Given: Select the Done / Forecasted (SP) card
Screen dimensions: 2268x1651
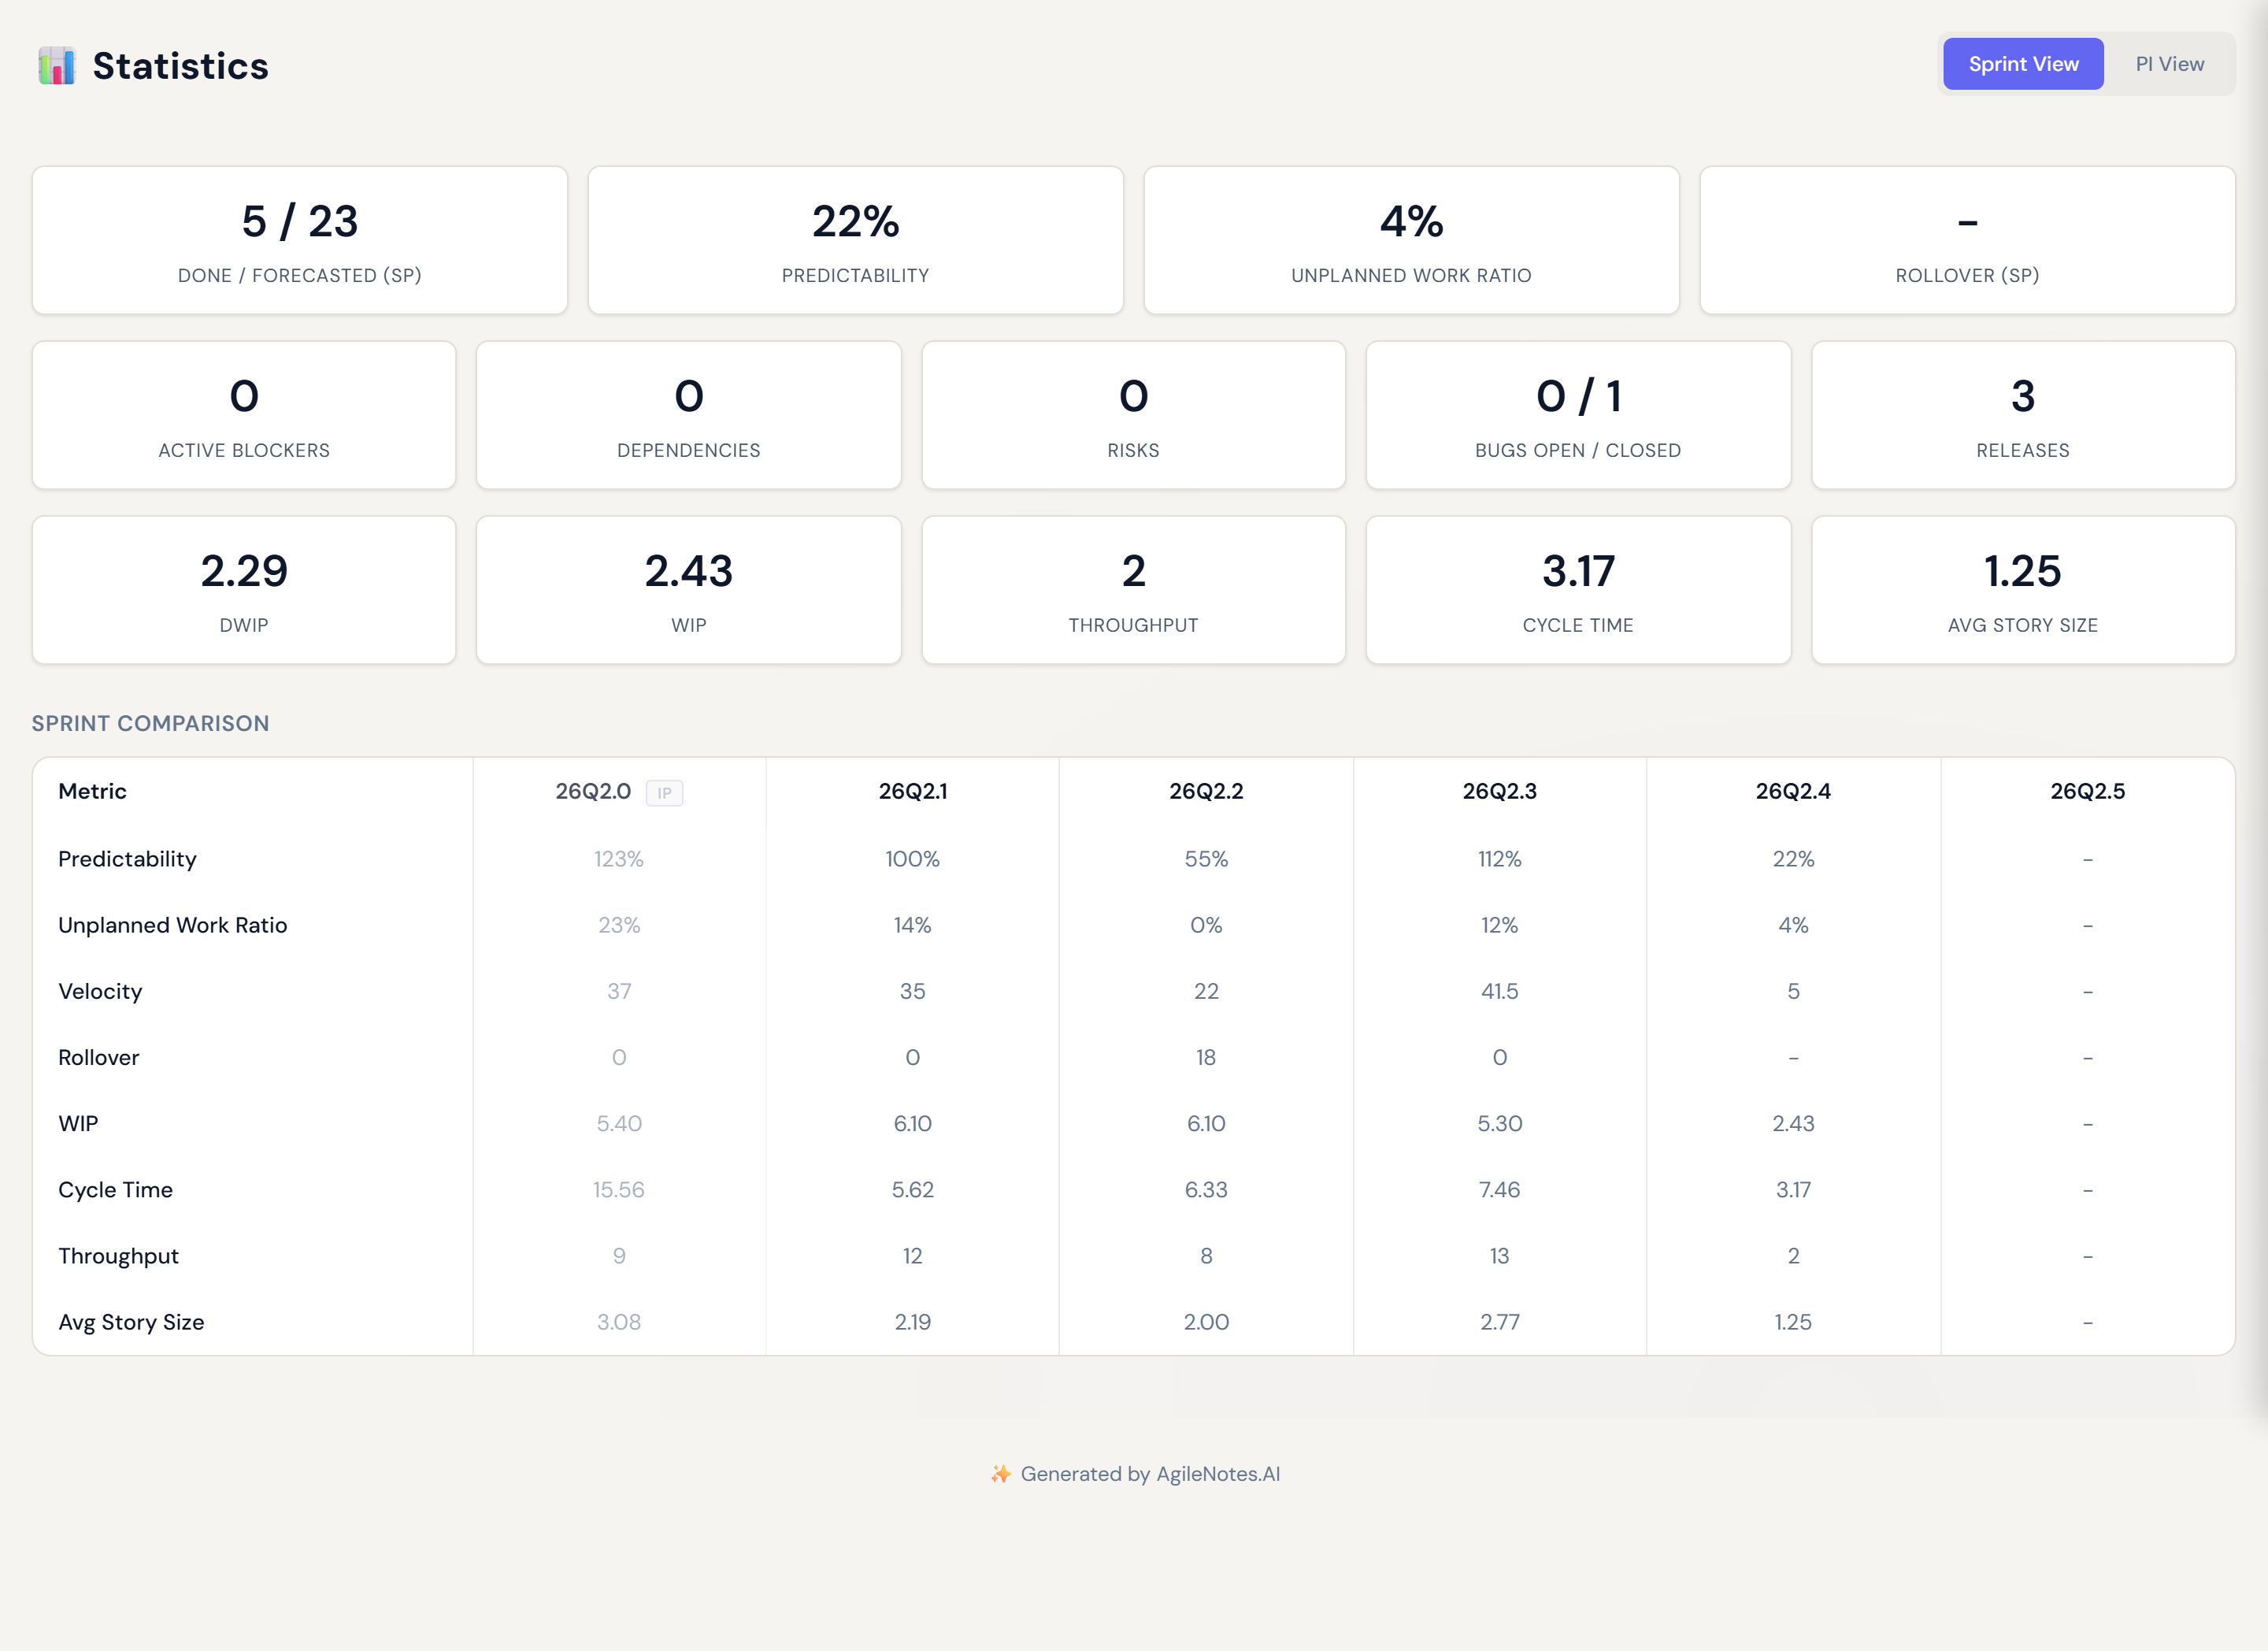Looking at the screenshot, I should tap(300, 240).
